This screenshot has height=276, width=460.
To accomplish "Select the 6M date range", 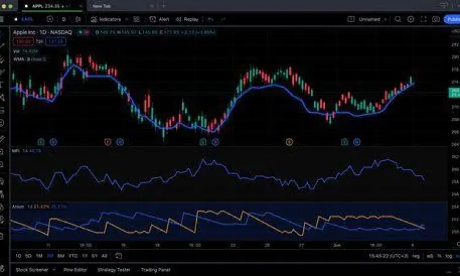I will click(x=61, y=256).
